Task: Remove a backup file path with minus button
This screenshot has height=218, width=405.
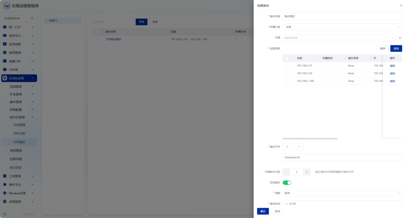Action: (299, 147)
